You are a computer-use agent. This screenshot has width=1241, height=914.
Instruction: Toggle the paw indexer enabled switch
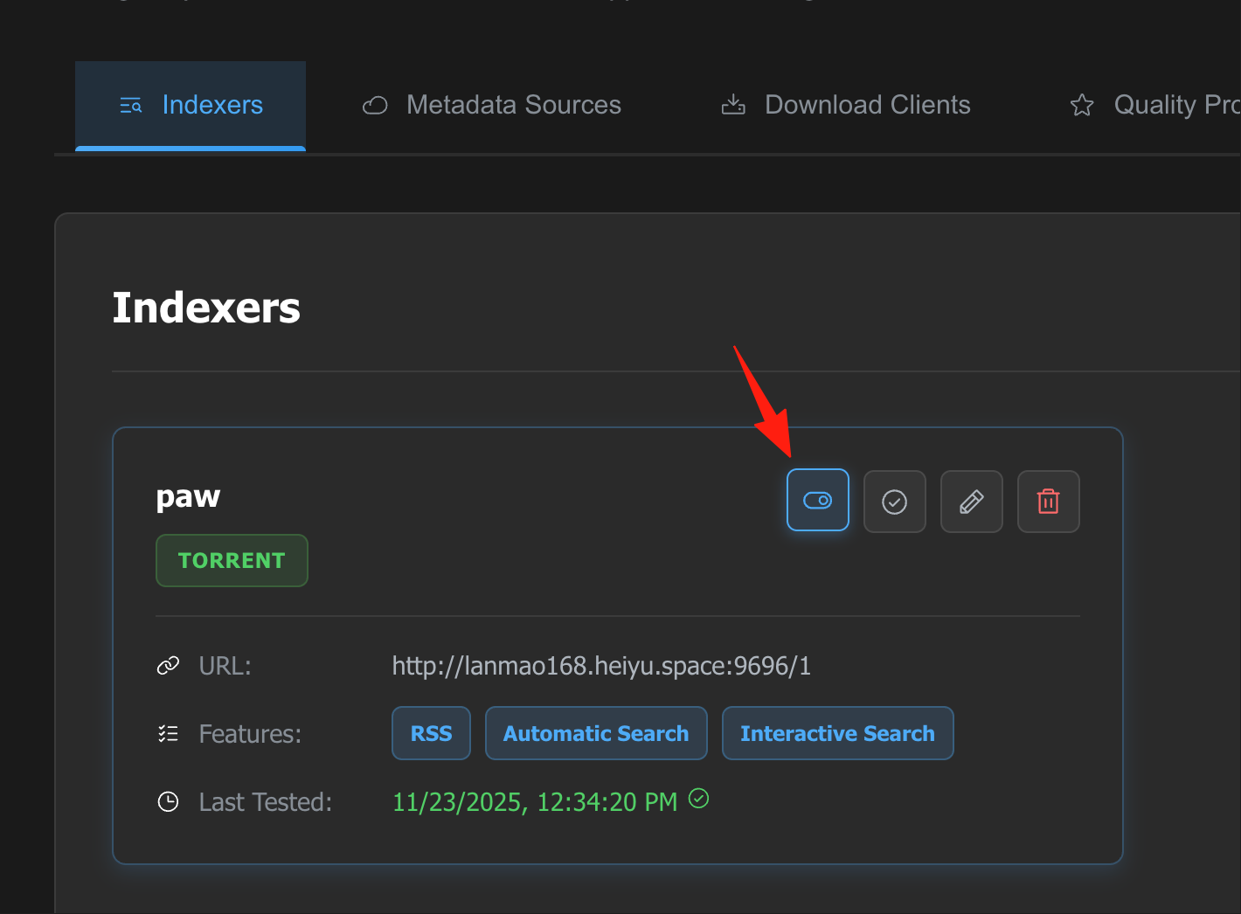coord(817,501)
